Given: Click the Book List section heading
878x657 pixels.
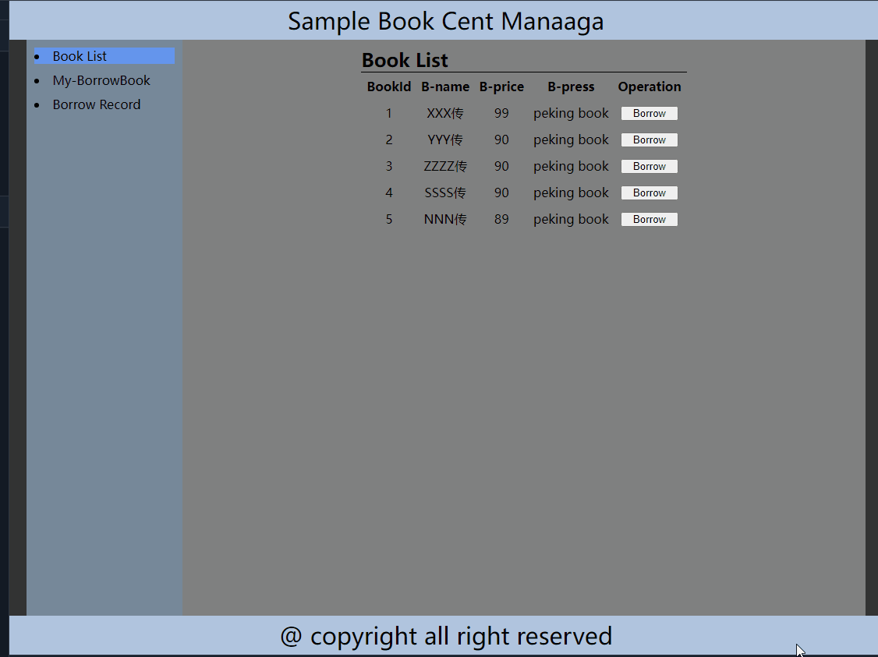Looking at the screenshot, I should click(405, 60).
